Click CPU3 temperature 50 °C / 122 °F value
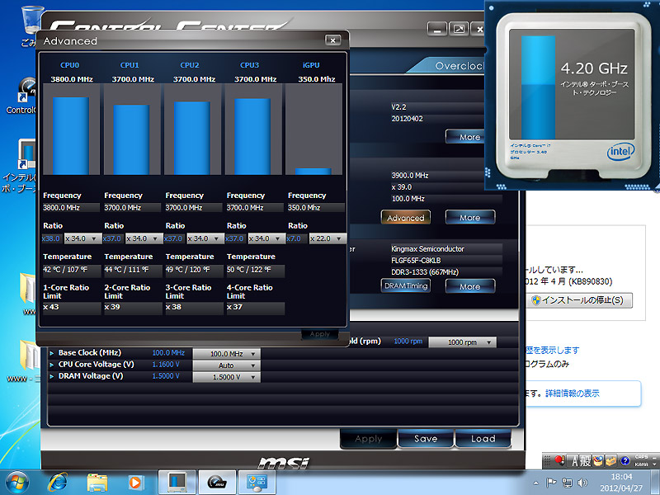 (x=255, y=271)
